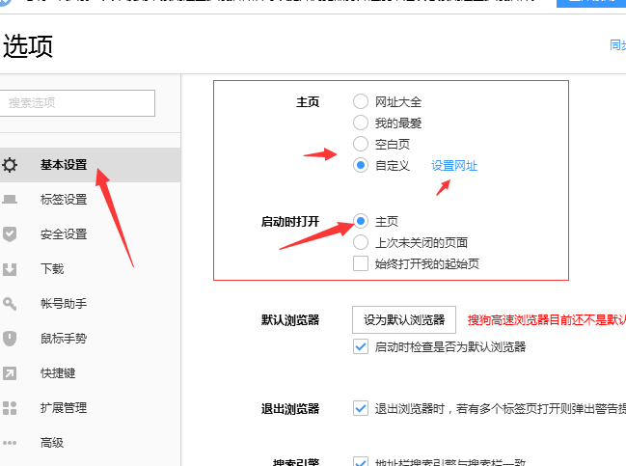The image size is (626, 466).
Task: Open the 基本设置 section
Action: [x=90, y=165]
